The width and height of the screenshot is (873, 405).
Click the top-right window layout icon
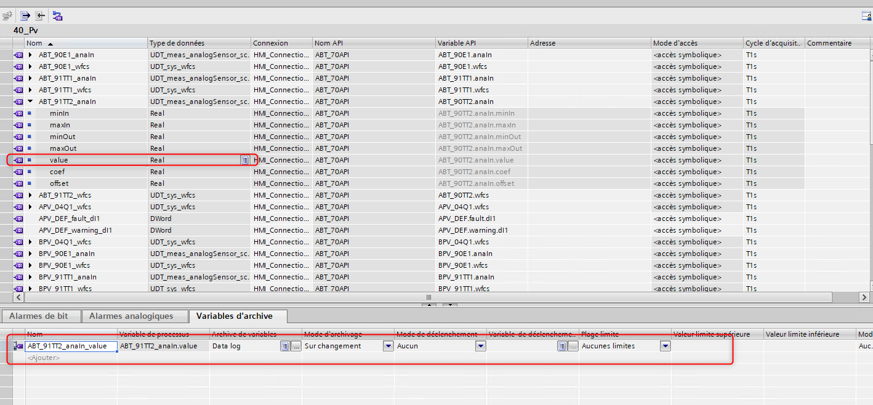click(x=866, y=15)
